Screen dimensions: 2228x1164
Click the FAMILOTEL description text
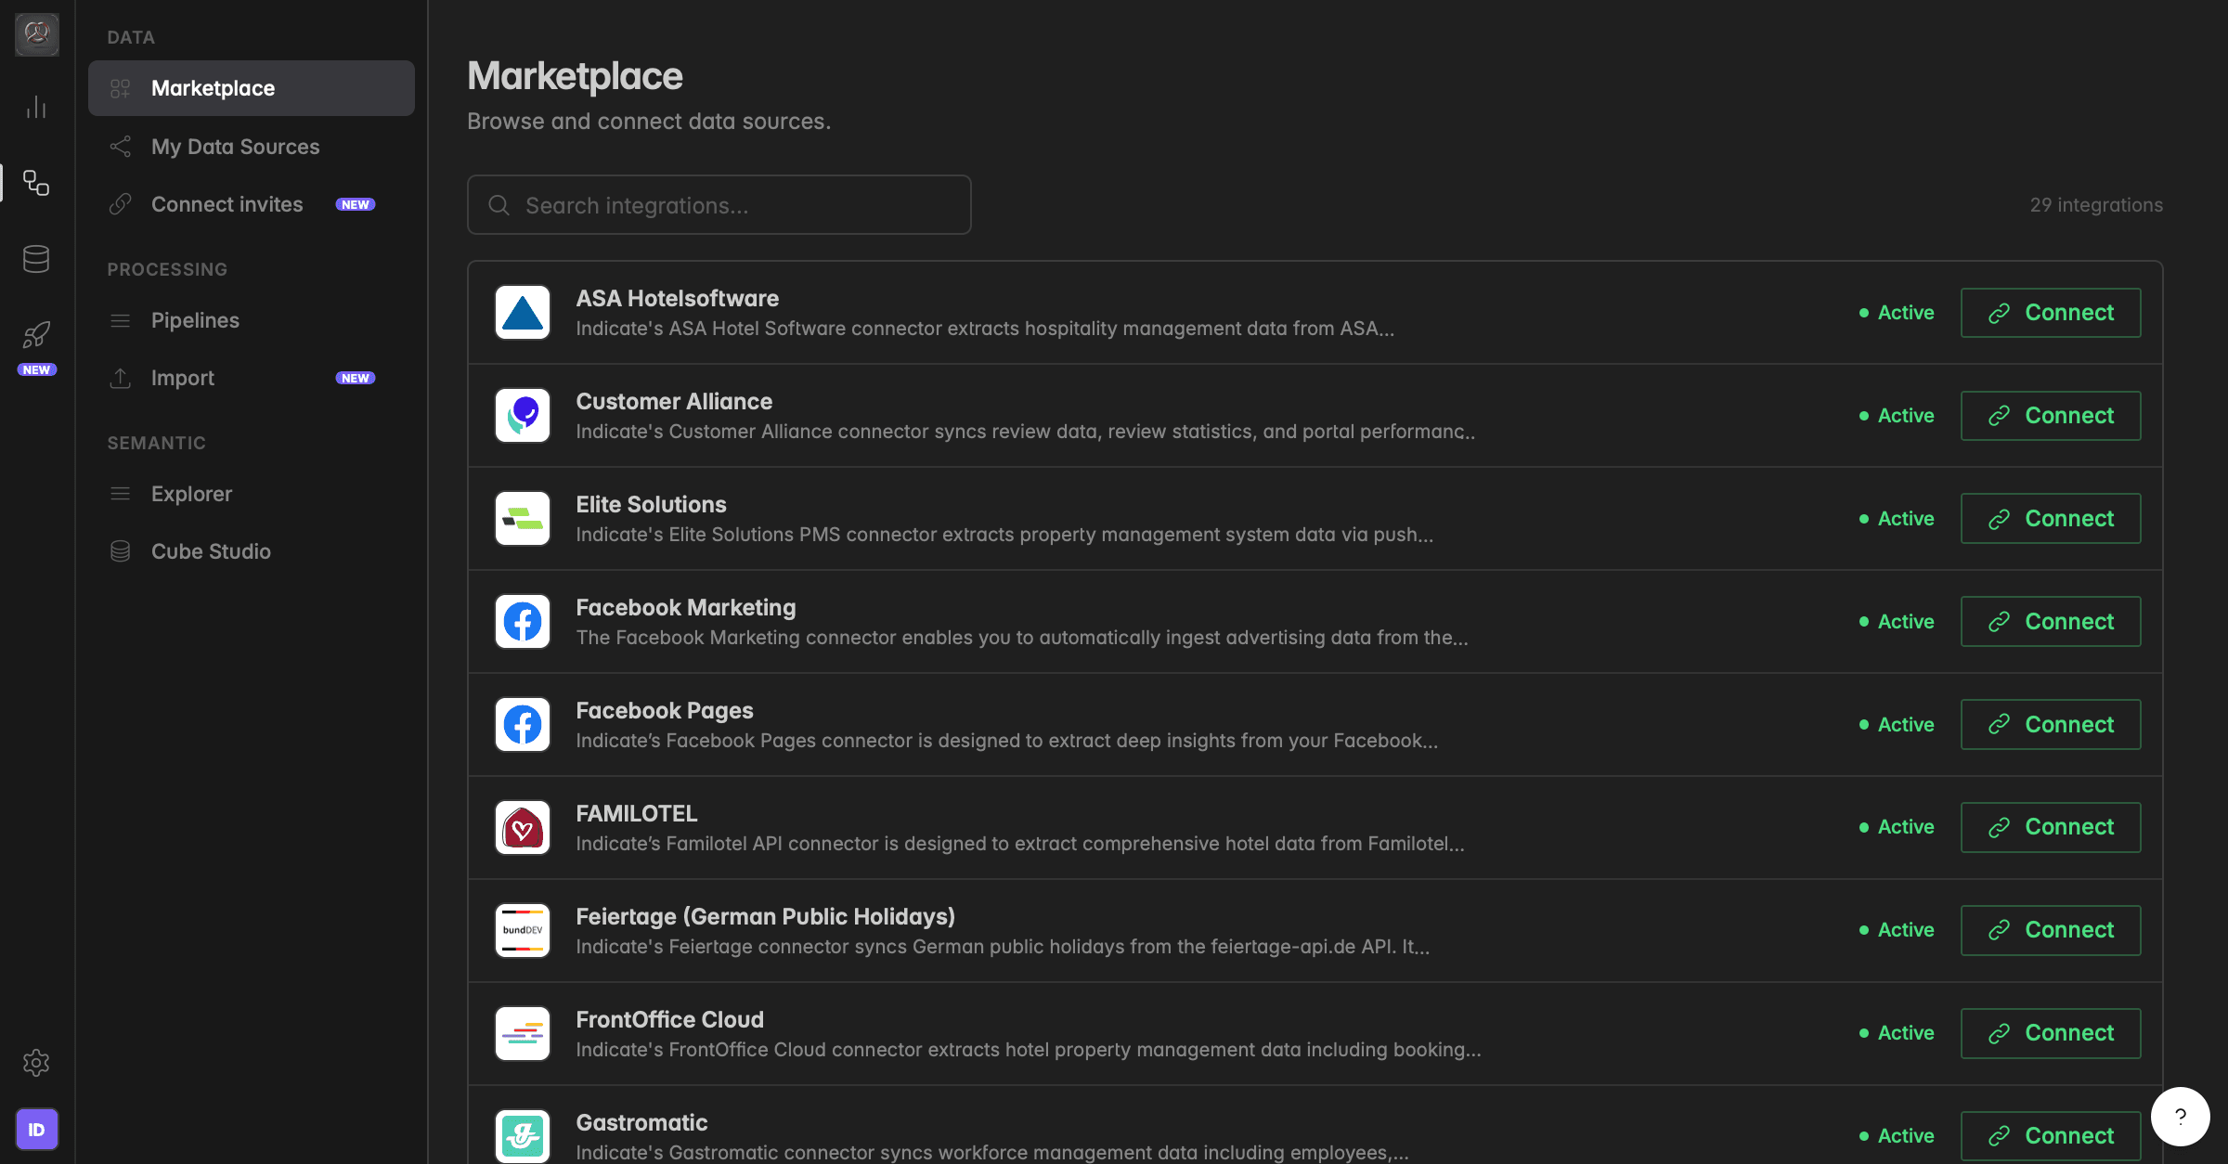tap(1020, 844)
